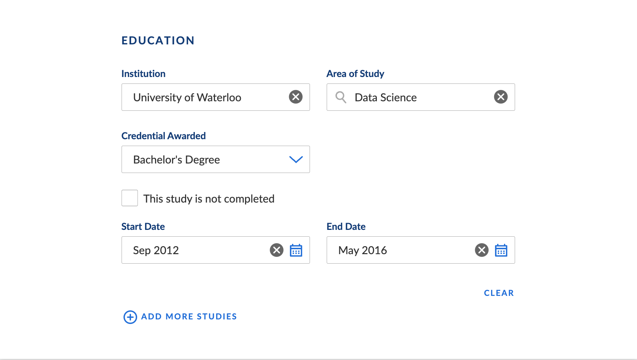Click the CLEAR link
Screen dimensions: 637x360
(499, 293)
